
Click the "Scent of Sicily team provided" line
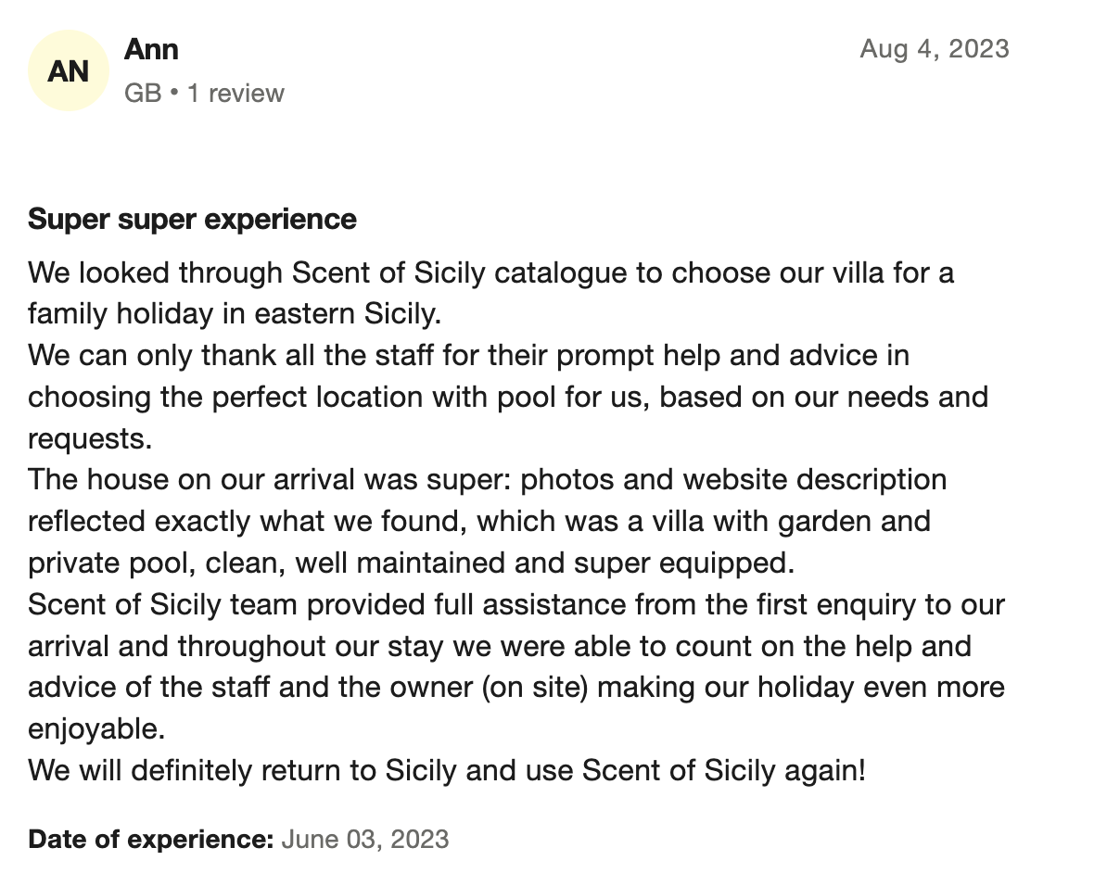click(x=515, y=604)
